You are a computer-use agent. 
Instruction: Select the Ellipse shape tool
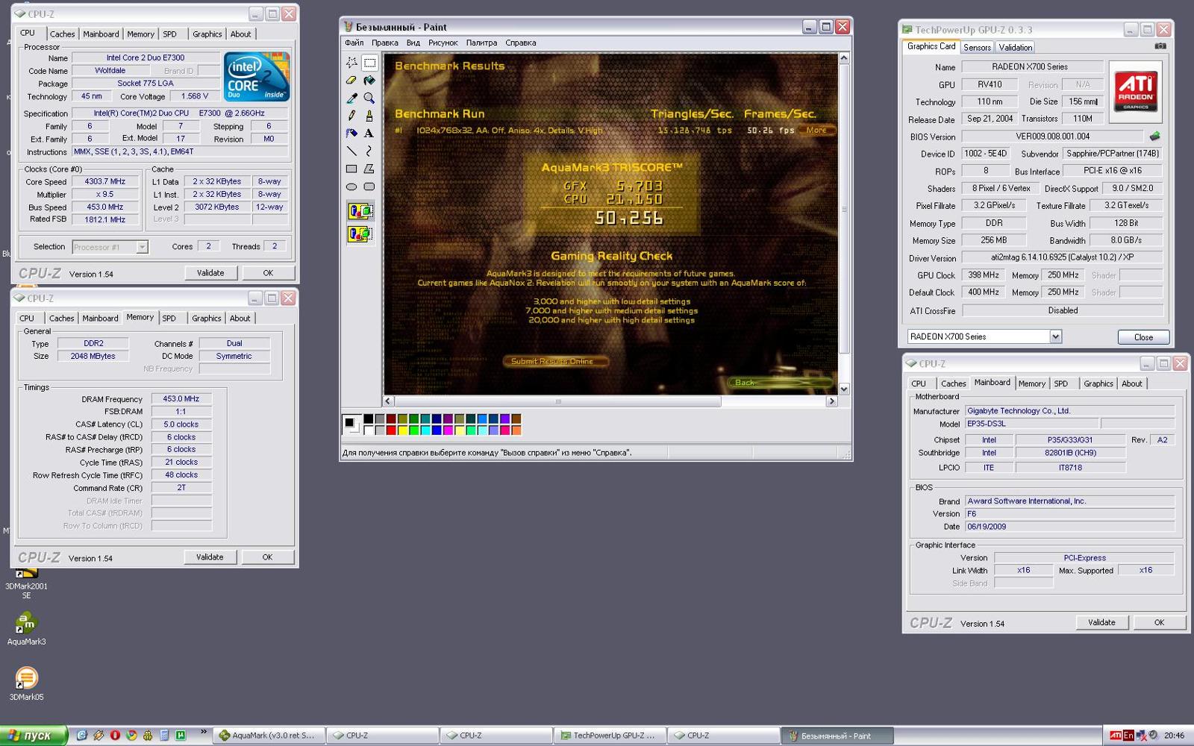point(351,186)
